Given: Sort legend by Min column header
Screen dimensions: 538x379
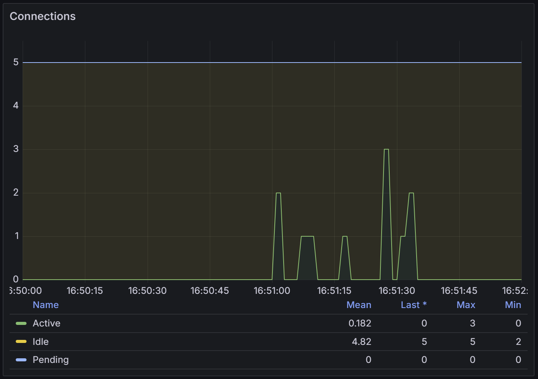Looking at the screenshot, I should coord(513,305).
